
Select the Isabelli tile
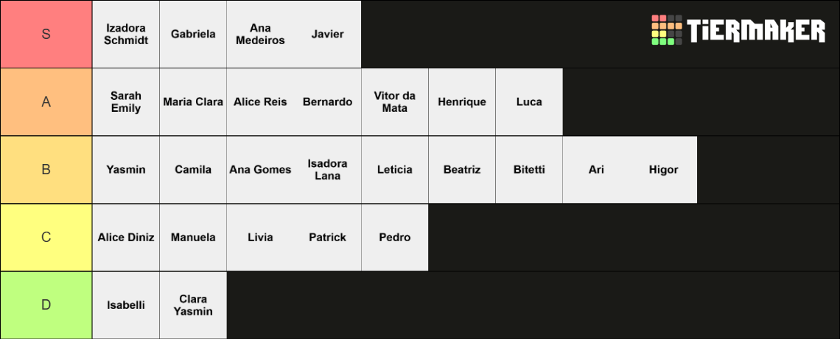126,305
